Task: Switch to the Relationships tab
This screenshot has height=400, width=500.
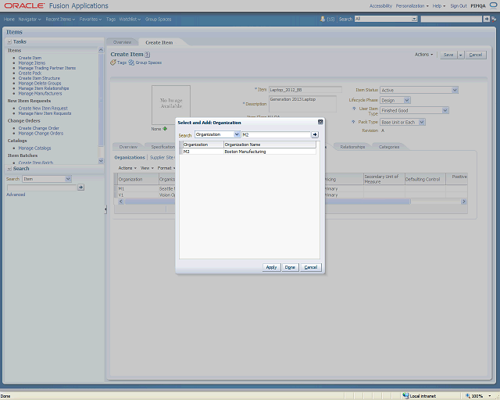Action: pos(352,147)
